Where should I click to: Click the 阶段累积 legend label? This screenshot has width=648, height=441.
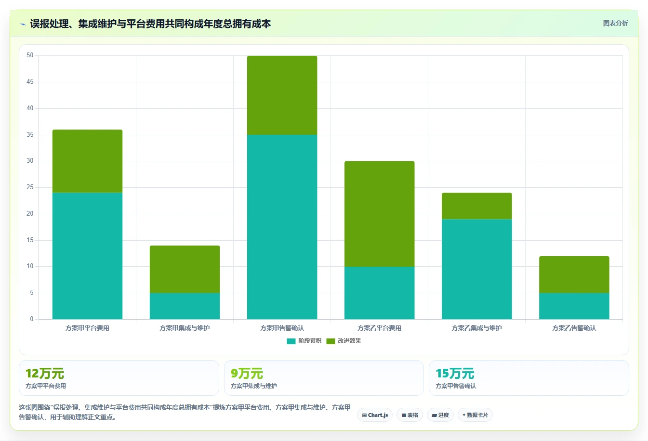[x=310, y=341]
